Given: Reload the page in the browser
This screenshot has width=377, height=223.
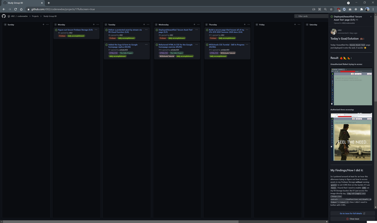Looking at the screenshot, I should (15, 9).
